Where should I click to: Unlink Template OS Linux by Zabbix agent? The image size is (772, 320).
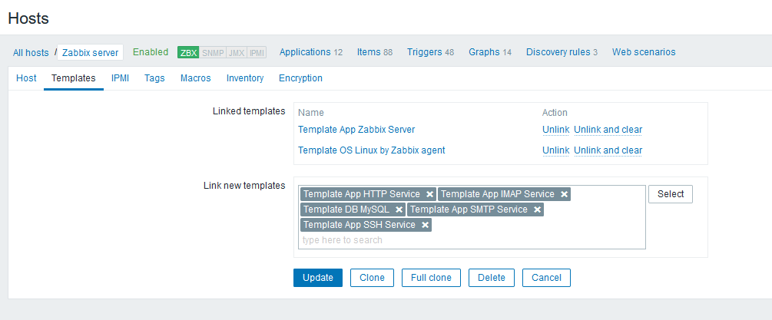(x=556, y=150)
